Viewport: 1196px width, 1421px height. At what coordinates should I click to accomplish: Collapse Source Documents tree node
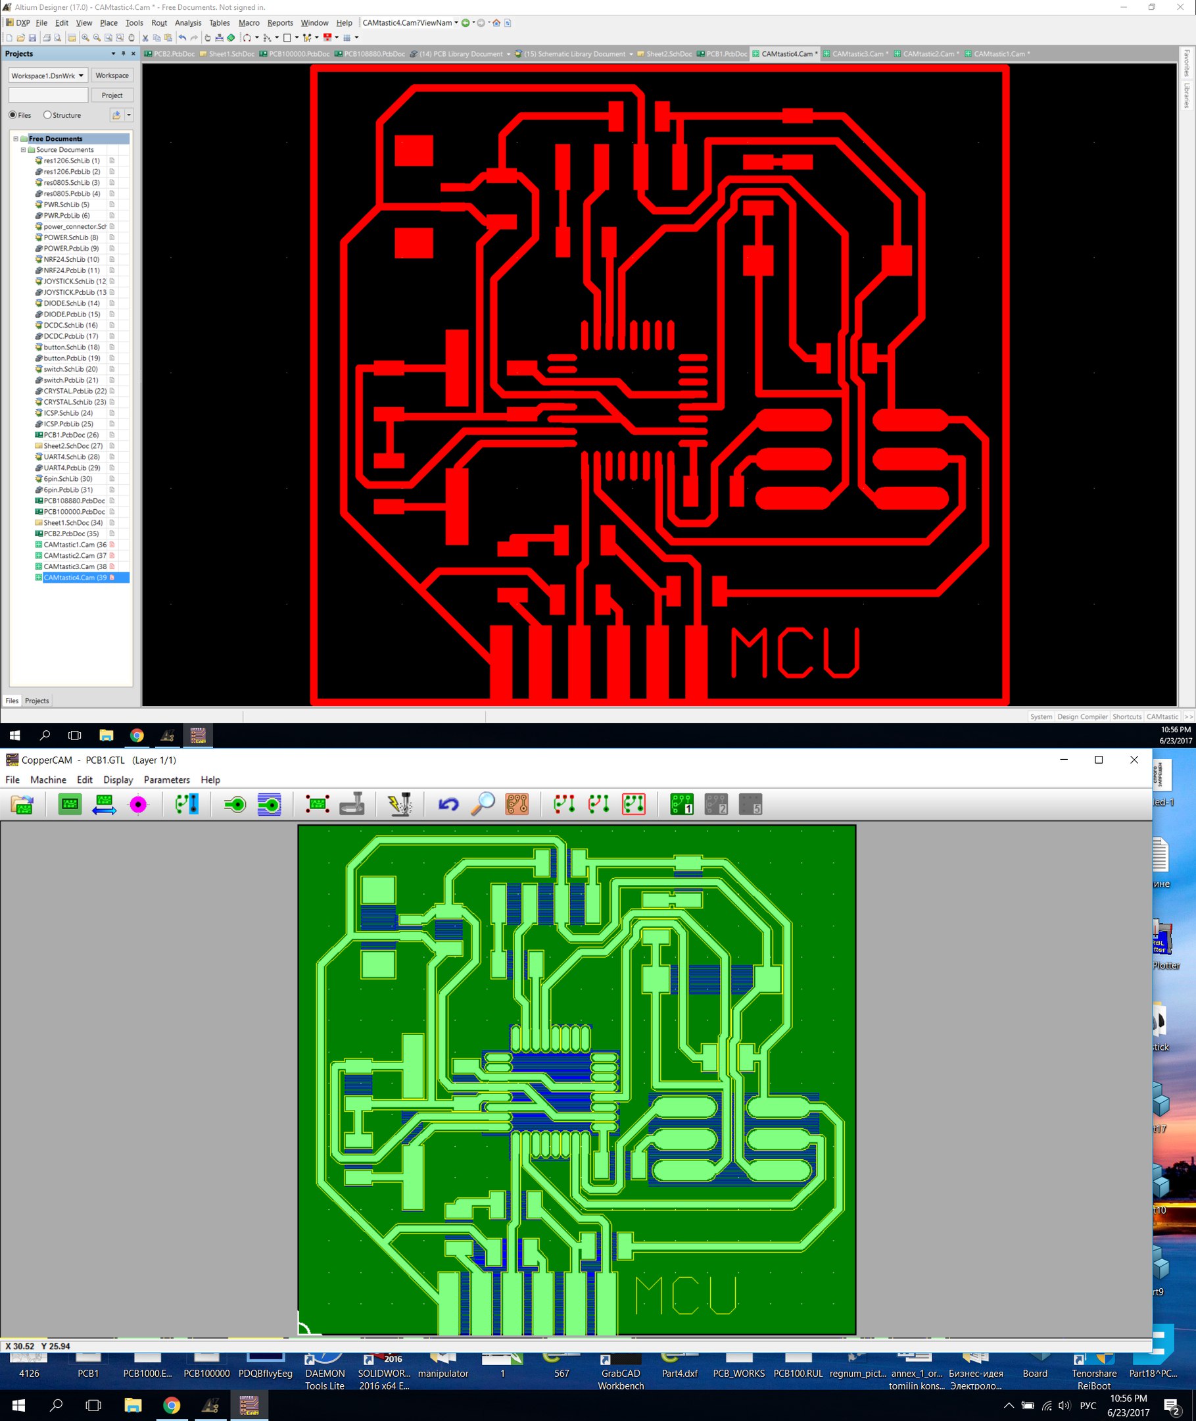coord(23,150)
